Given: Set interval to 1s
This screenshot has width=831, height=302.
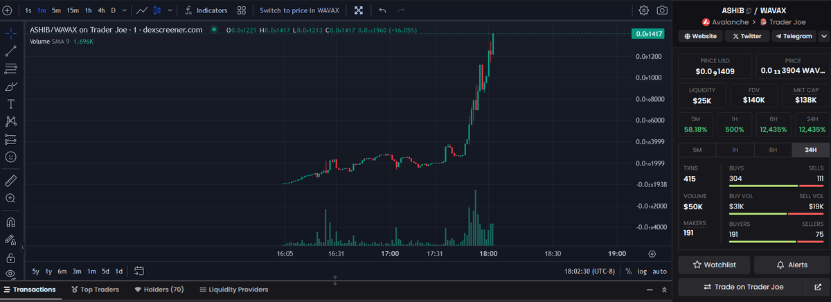Looking at the screenshot, I should click(x=28, y=10).
